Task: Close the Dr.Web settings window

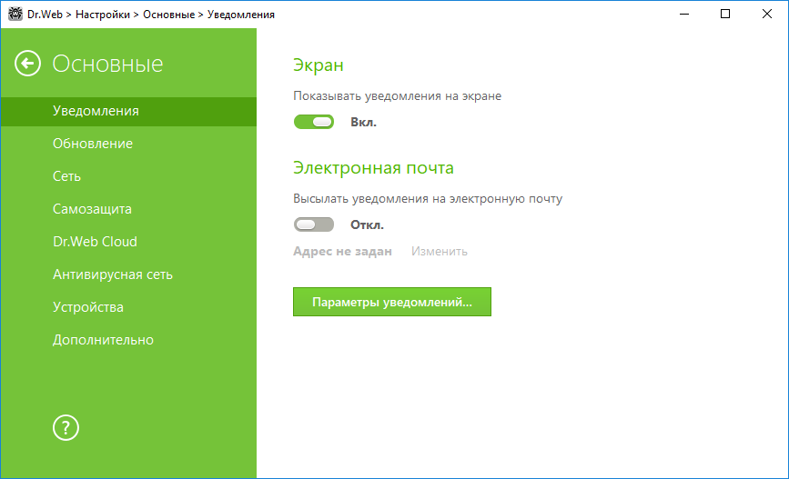Action: coord(767,14)
